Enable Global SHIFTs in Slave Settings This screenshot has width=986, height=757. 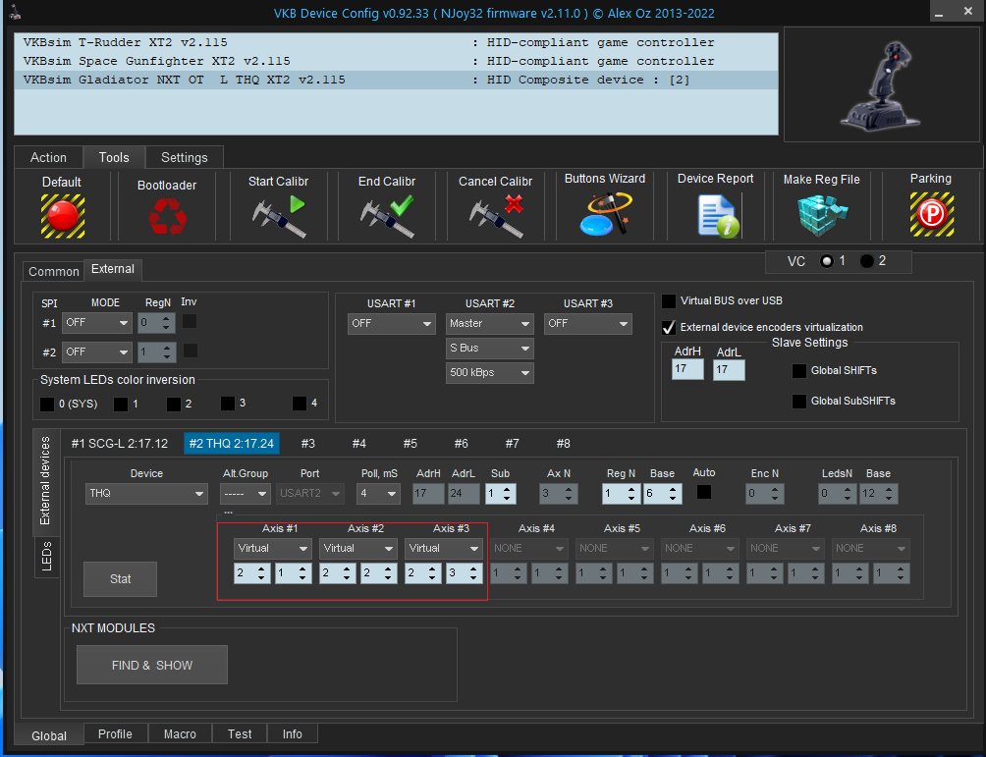(799, 370)
